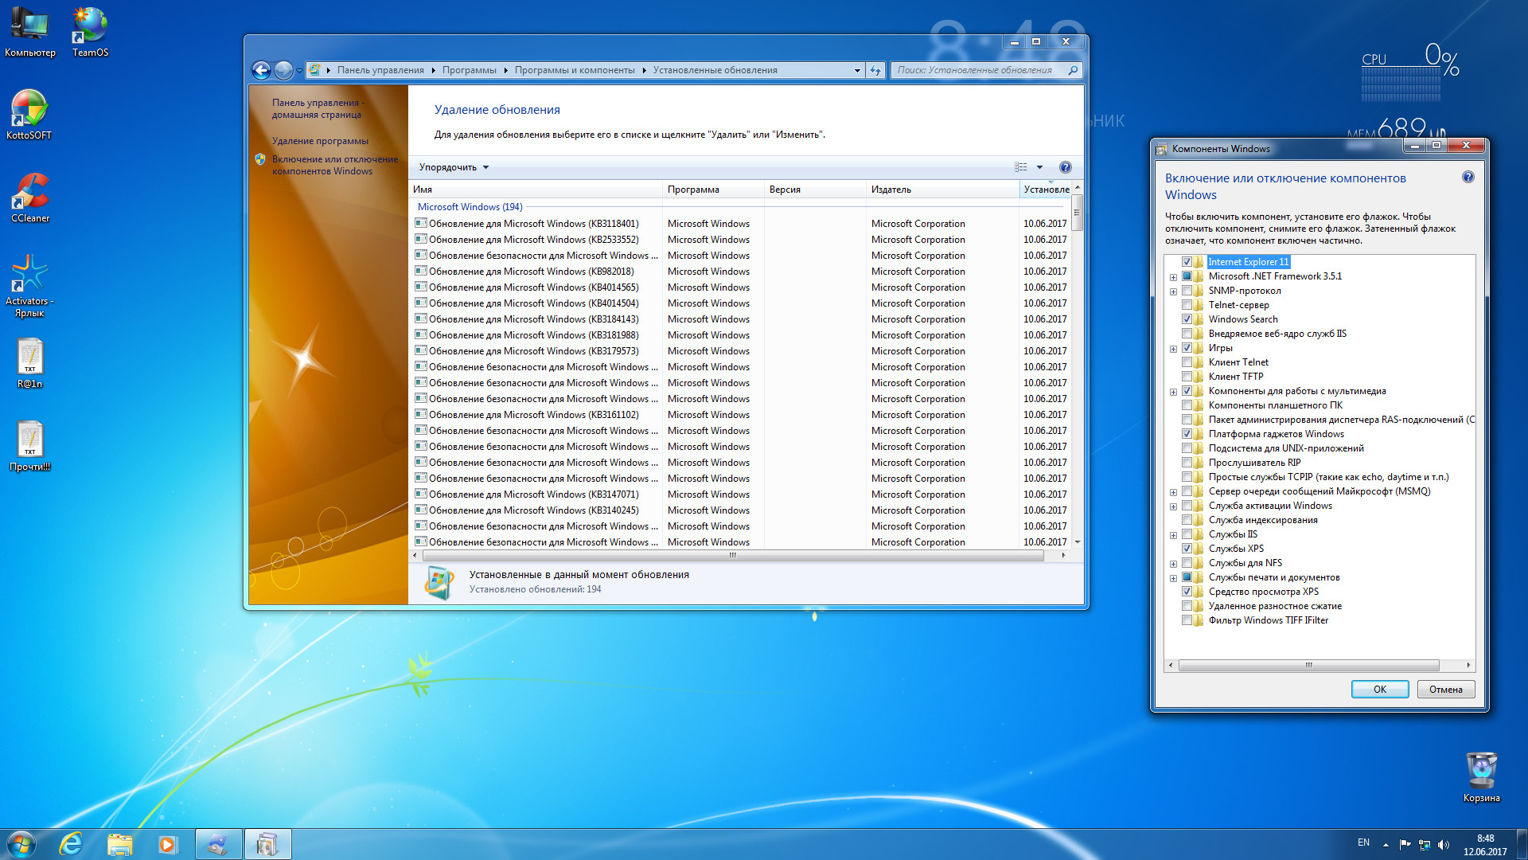Click the change view icon

tap(1021, 167)
